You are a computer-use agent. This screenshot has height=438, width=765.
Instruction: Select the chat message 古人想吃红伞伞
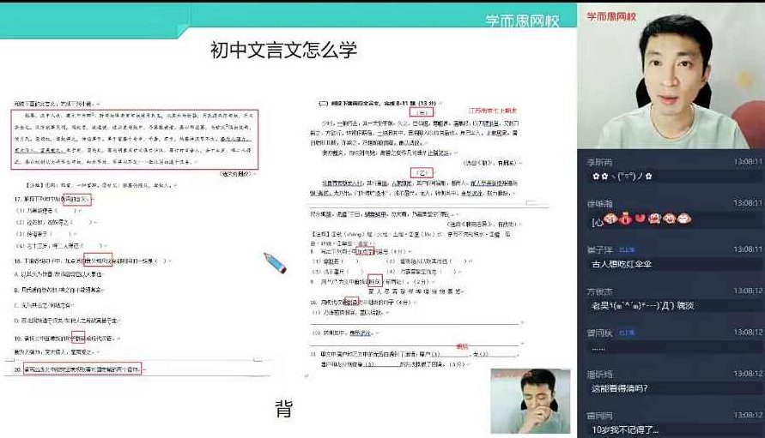[x=622, y=264]
